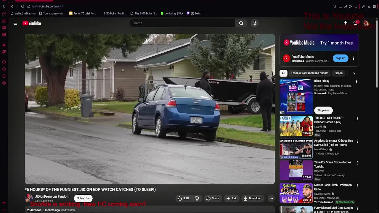The height and width of the screenshot is (213, 379).
Task: Open JiDionPremium Fandom channel avatar
Action: coord(29,198)
